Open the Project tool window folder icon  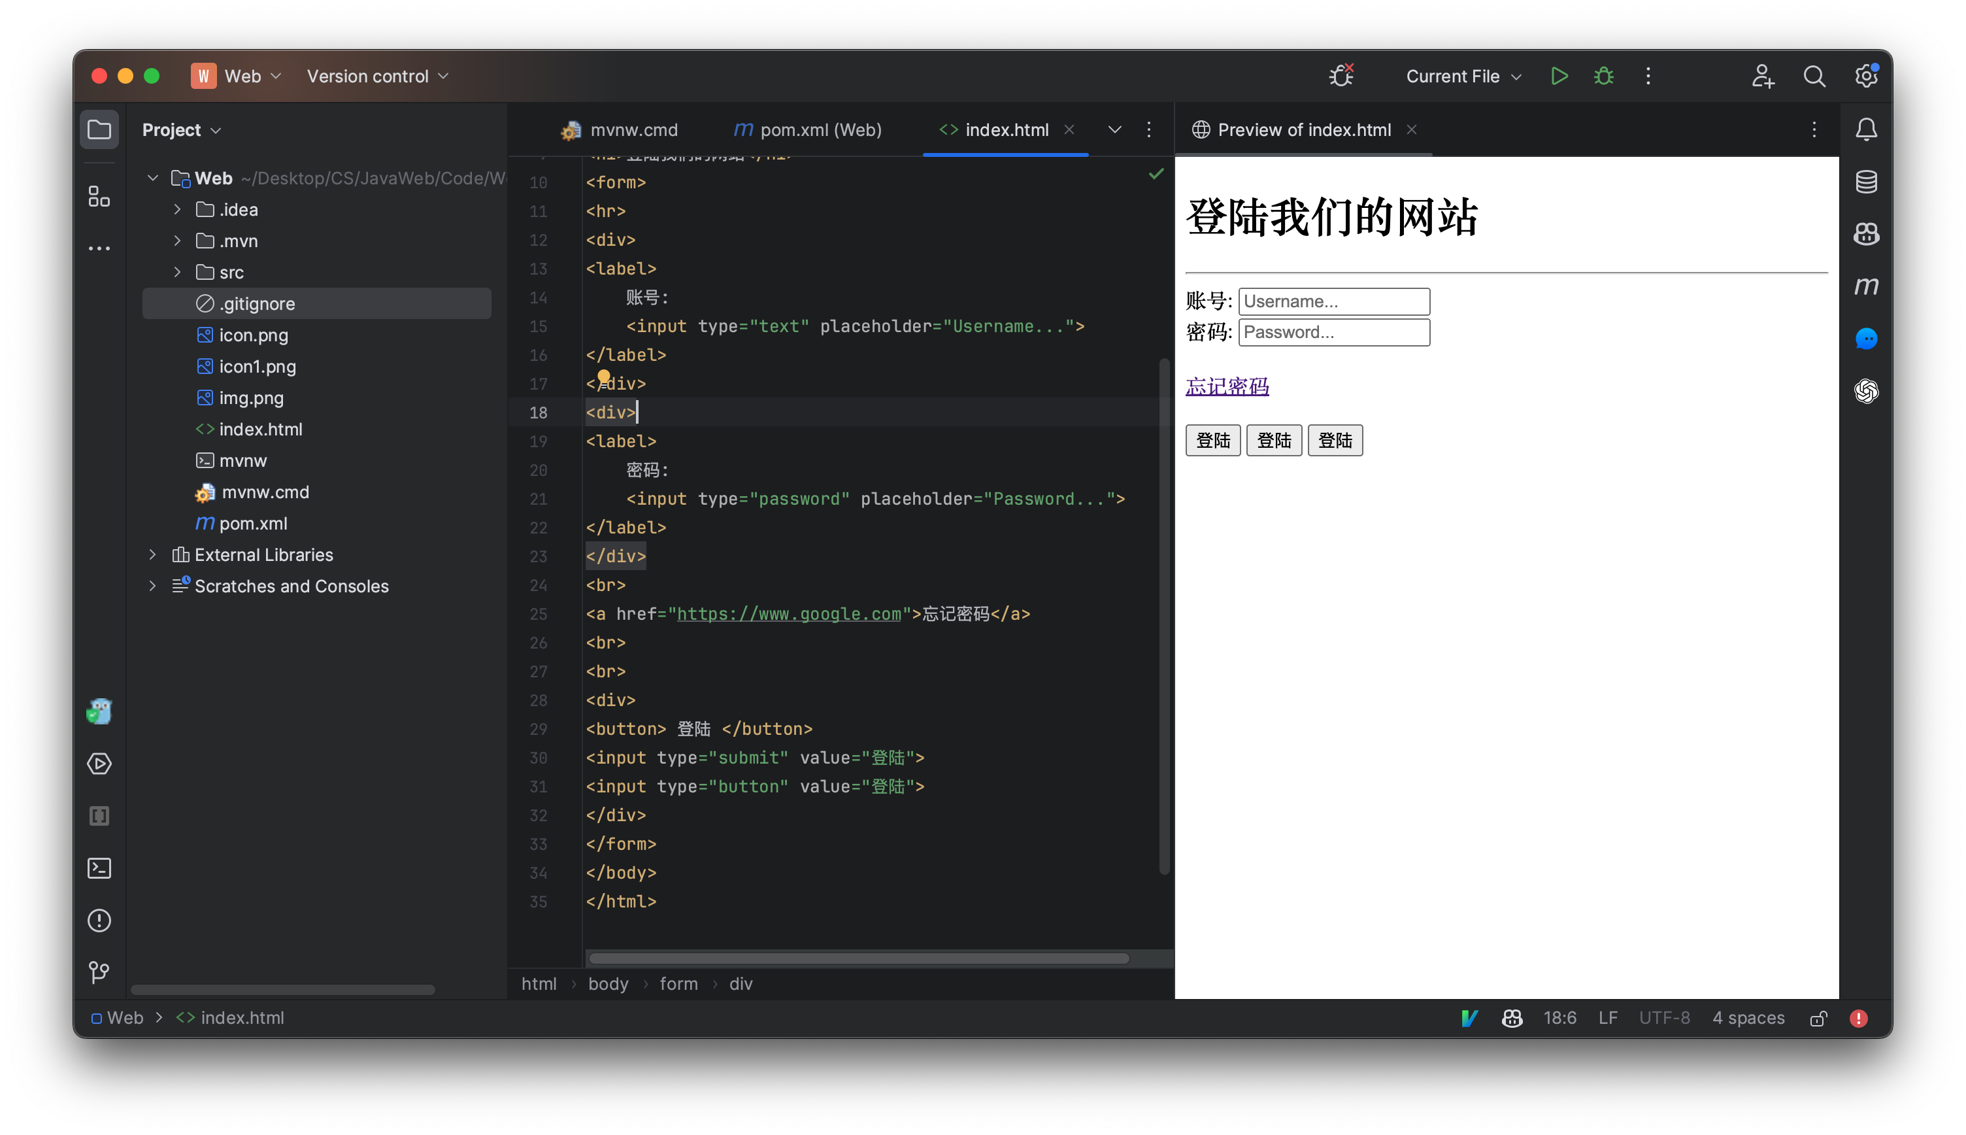[x=99, y=129]
